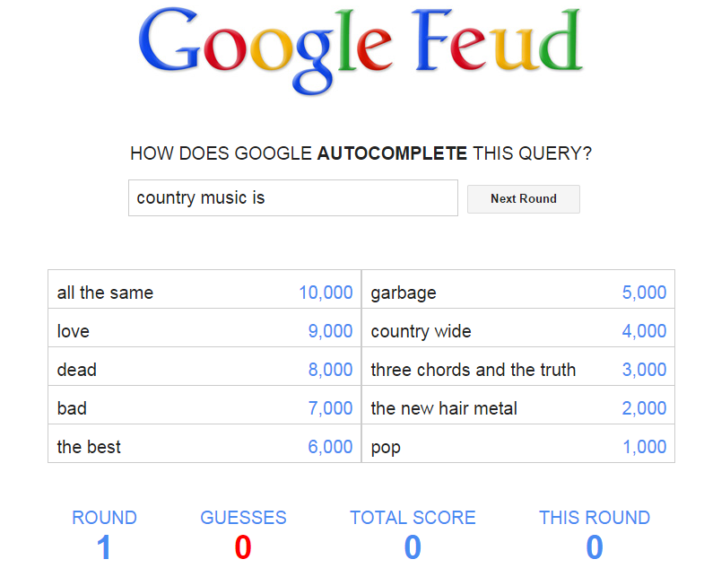The width and height of the screenshot is (704, 577).
Task: Focus the 'country music is' query field
Action: click(293, 197)
